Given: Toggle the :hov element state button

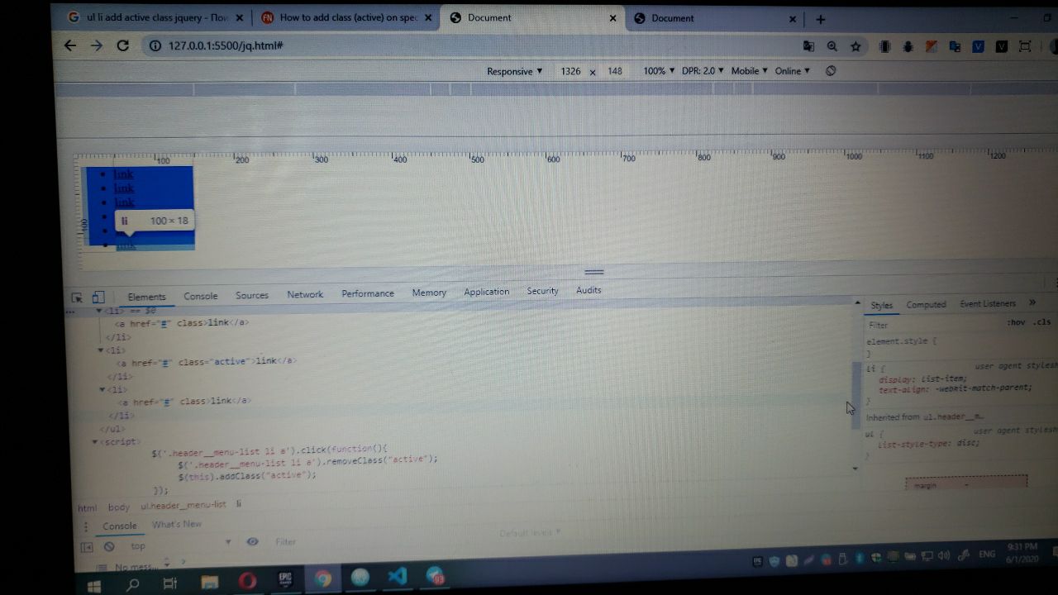Looking at the screenshot, I should [x=1016, y=322].
